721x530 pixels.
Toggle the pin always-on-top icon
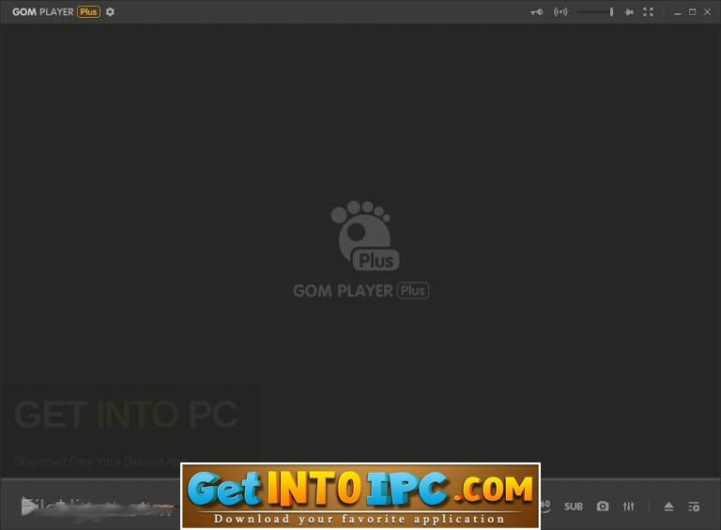tap(629, 12)
